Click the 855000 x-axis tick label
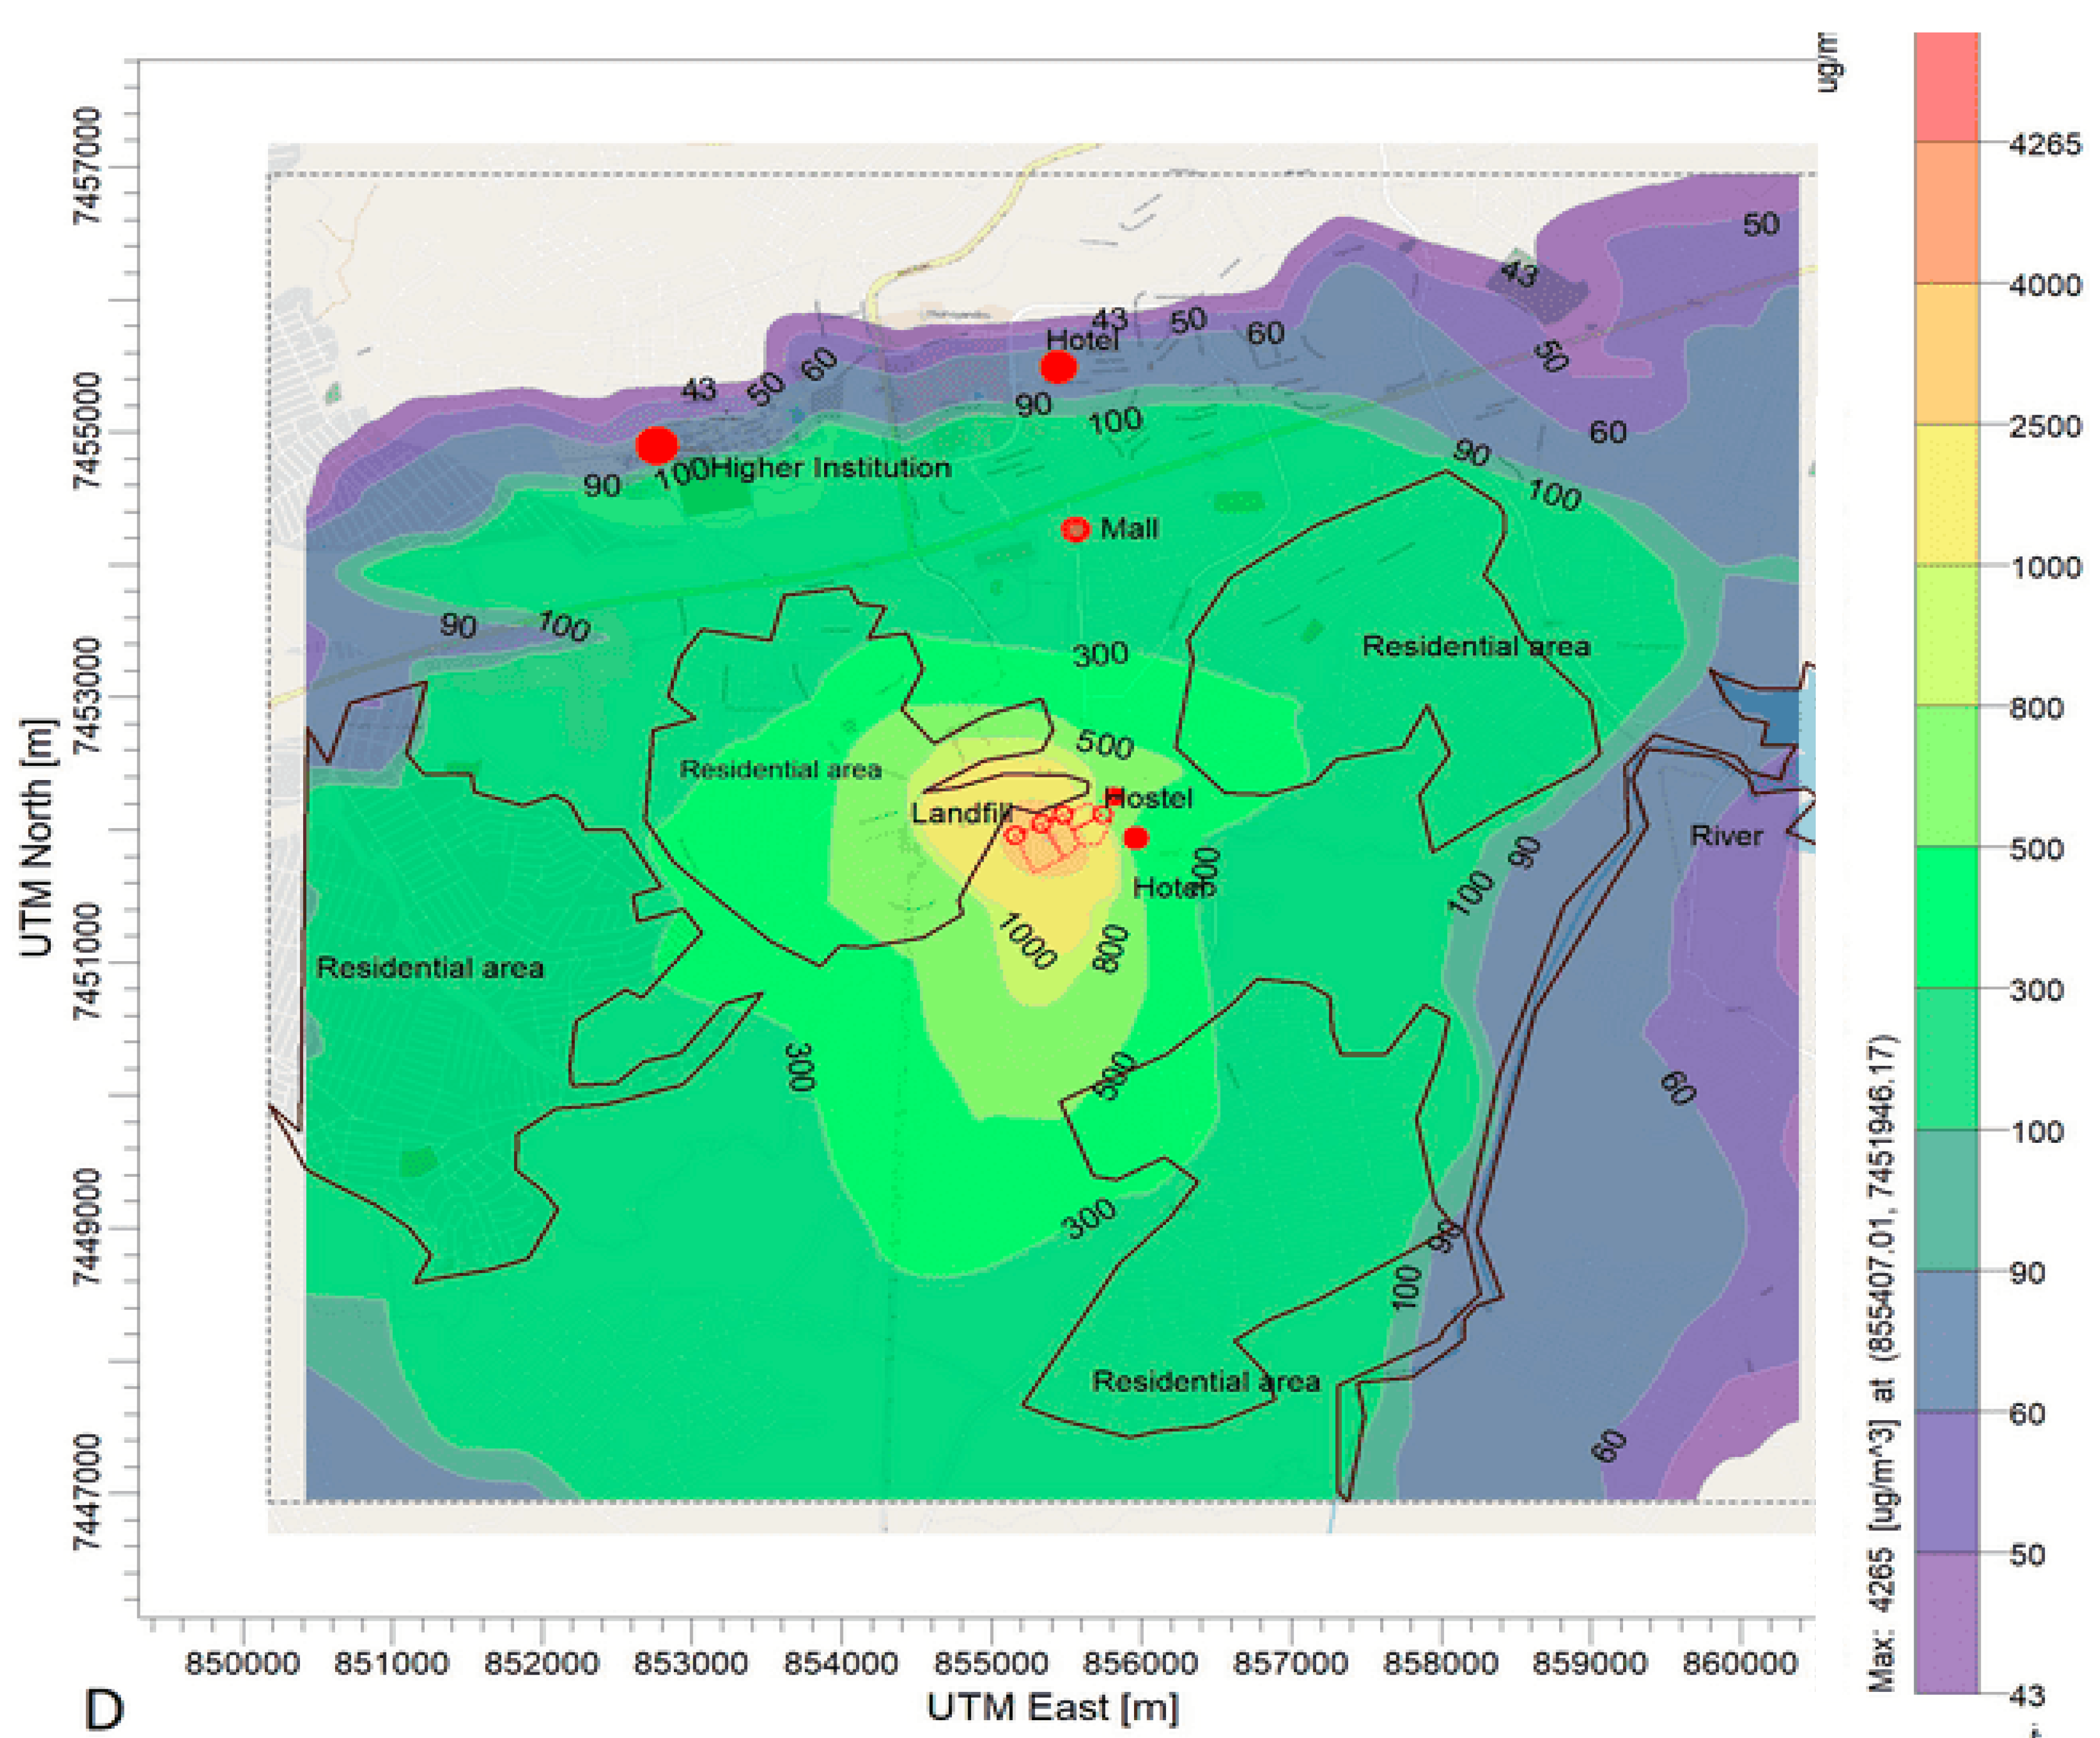 [991, 1663]
